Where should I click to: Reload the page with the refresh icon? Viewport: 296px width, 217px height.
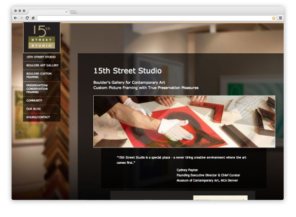point(27,18)
